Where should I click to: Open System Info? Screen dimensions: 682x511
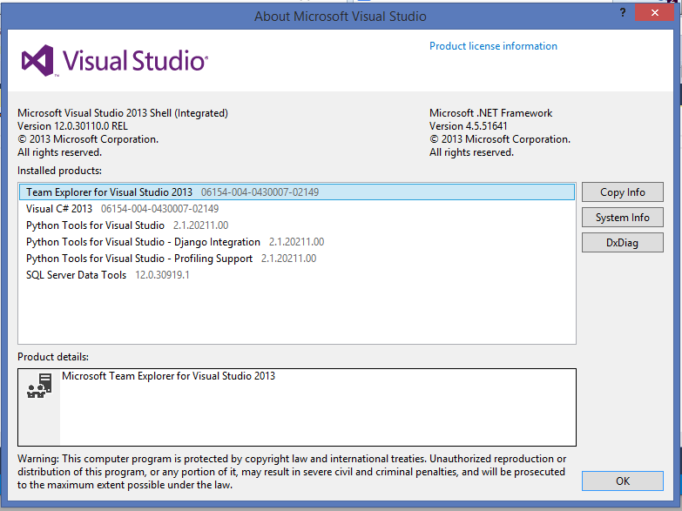tap(623, 218)
